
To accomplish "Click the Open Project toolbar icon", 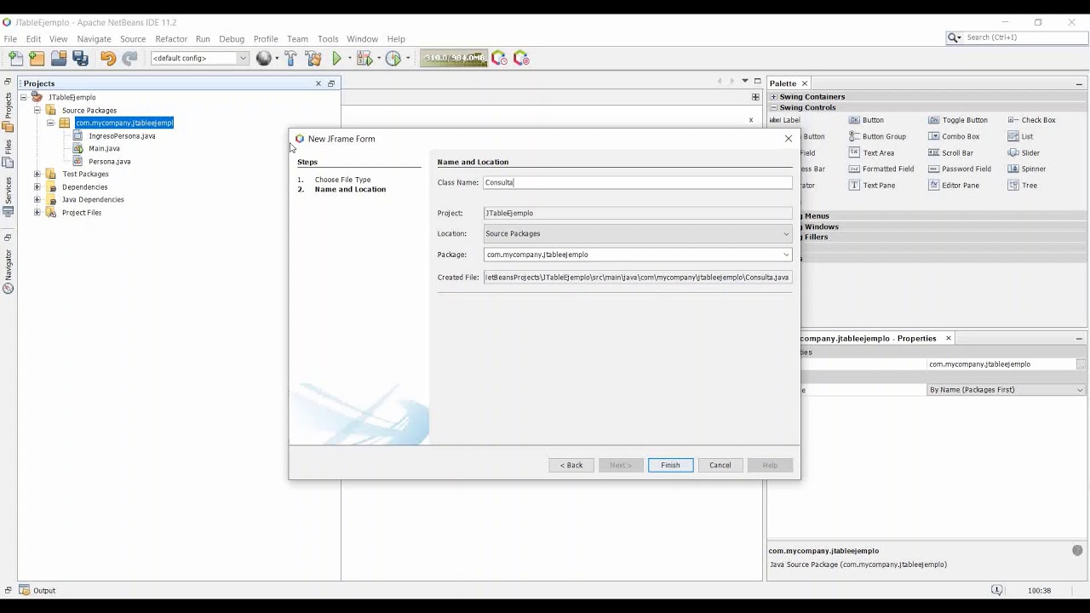I will click(x=59, y=58).
